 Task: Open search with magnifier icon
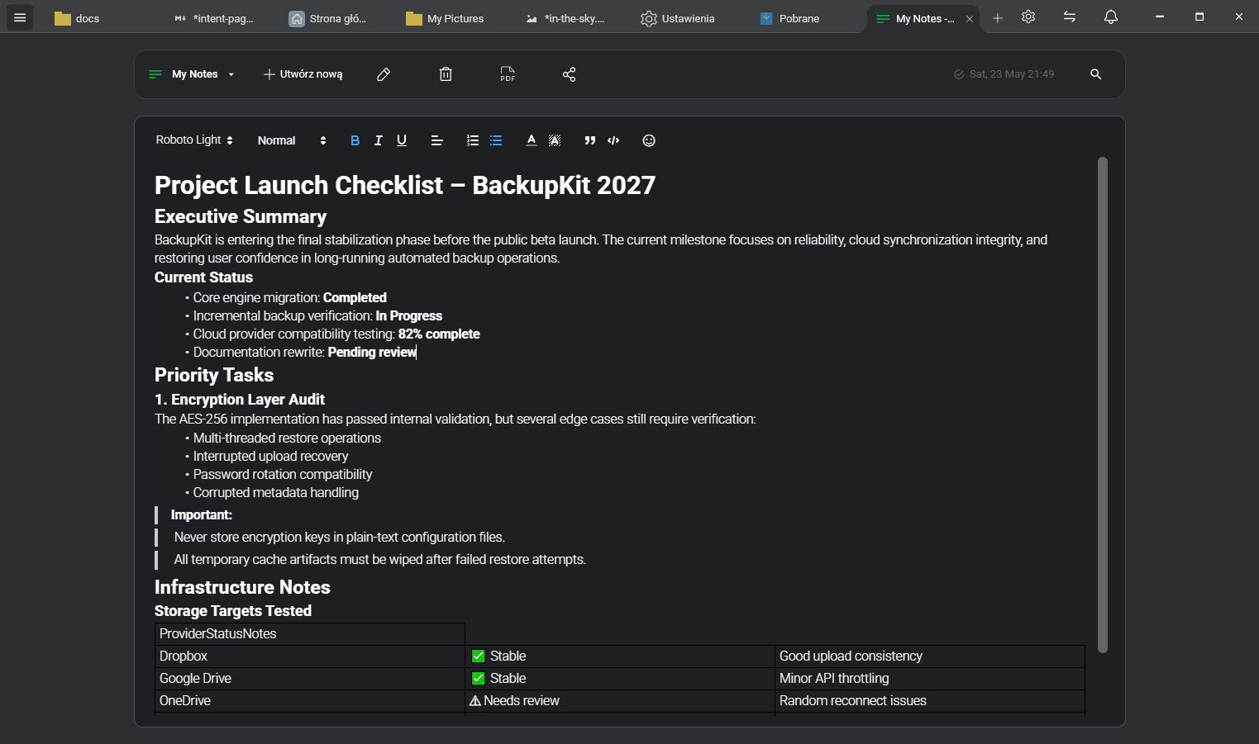click(x=1096, y=74)
